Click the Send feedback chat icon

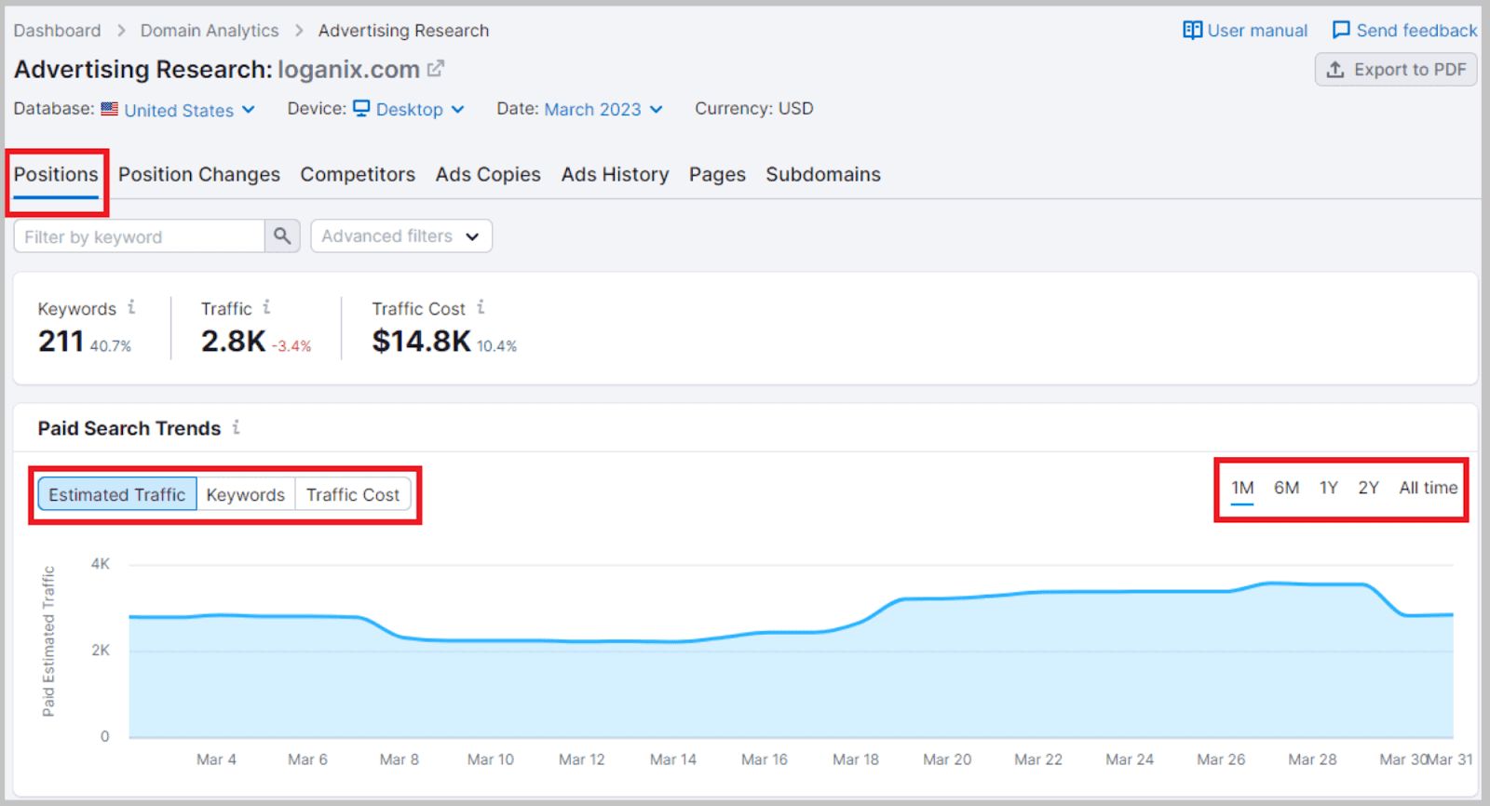(x=1341, y=30)
